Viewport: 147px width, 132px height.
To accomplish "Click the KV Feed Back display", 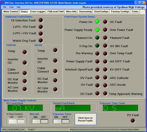I will pos(25,108).
